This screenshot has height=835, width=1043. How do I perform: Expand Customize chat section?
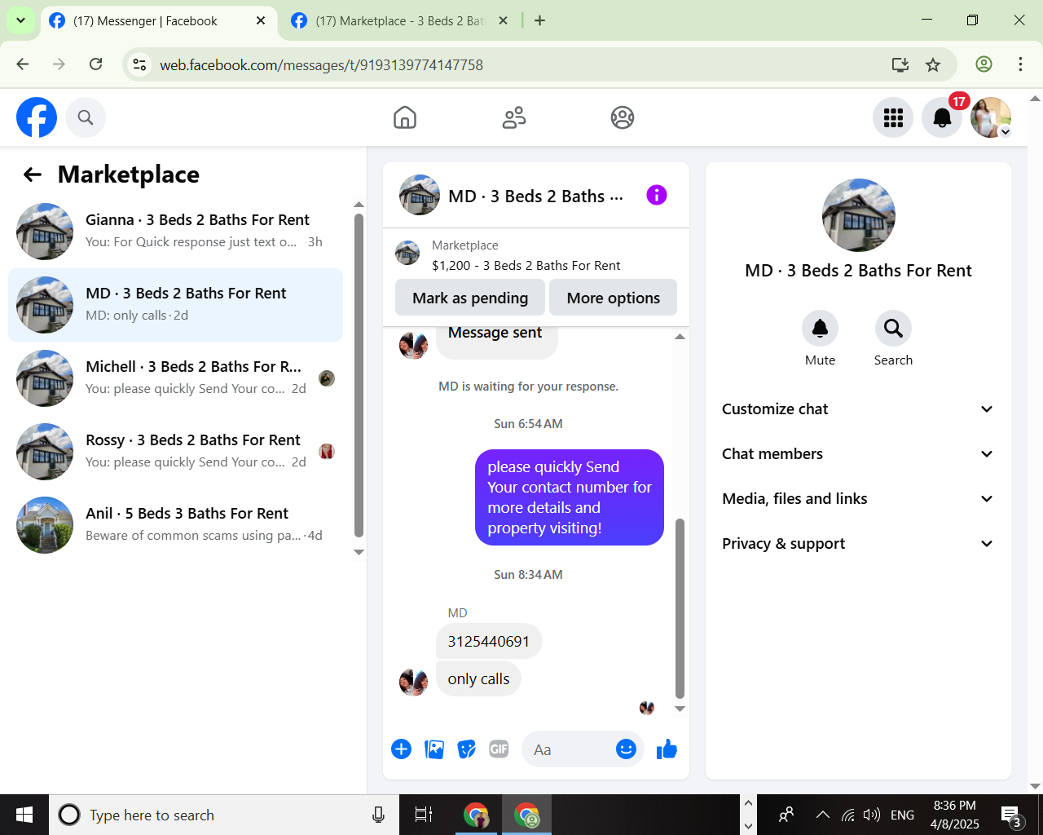[x=858, y=409]
